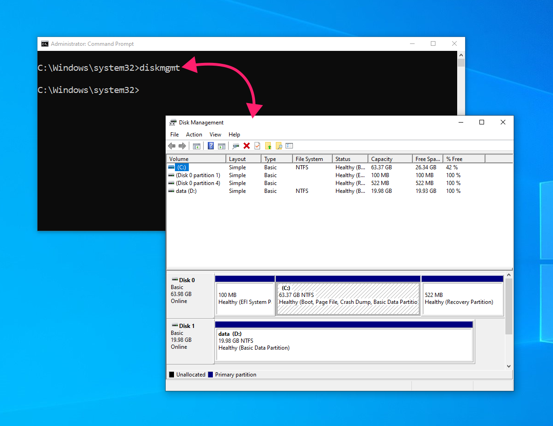
Task: Open the Help menu
Action: (234, 134)
